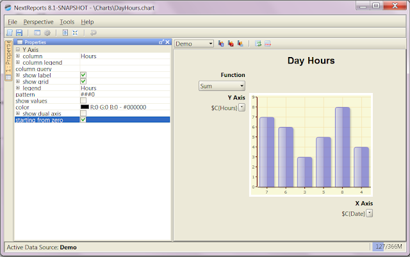Viewport: 410px width, 257px height.
Task: Click the Properties panel title icon
Action: tap(20, 42)
